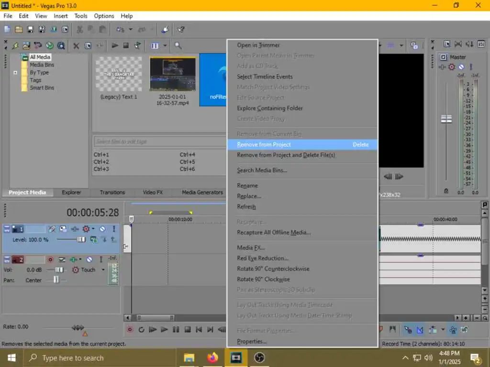
Task: Open Master bus FX gear icon
Action: click(x=452, y=67)
